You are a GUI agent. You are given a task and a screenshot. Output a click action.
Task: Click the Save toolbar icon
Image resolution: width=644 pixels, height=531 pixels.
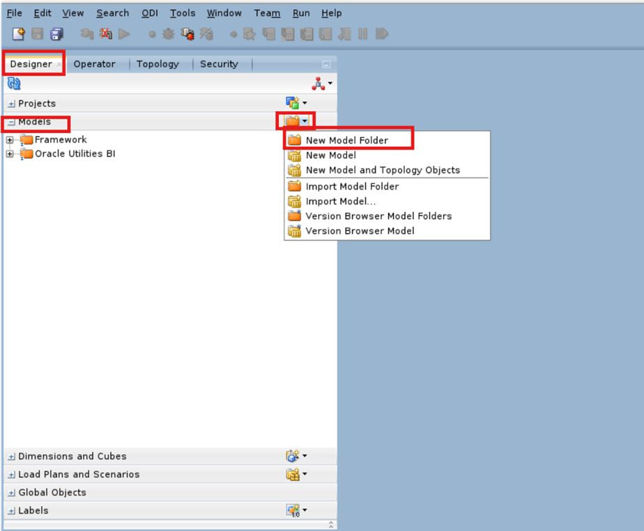(36, 33)
